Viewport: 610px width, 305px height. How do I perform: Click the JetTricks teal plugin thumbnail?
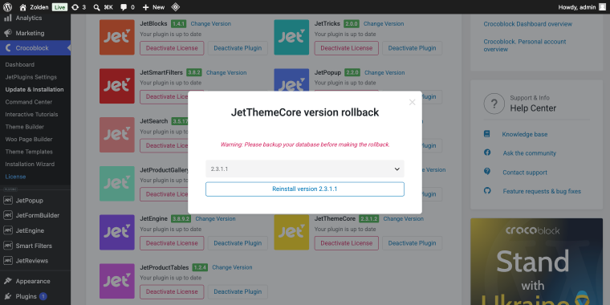point(291,38)
